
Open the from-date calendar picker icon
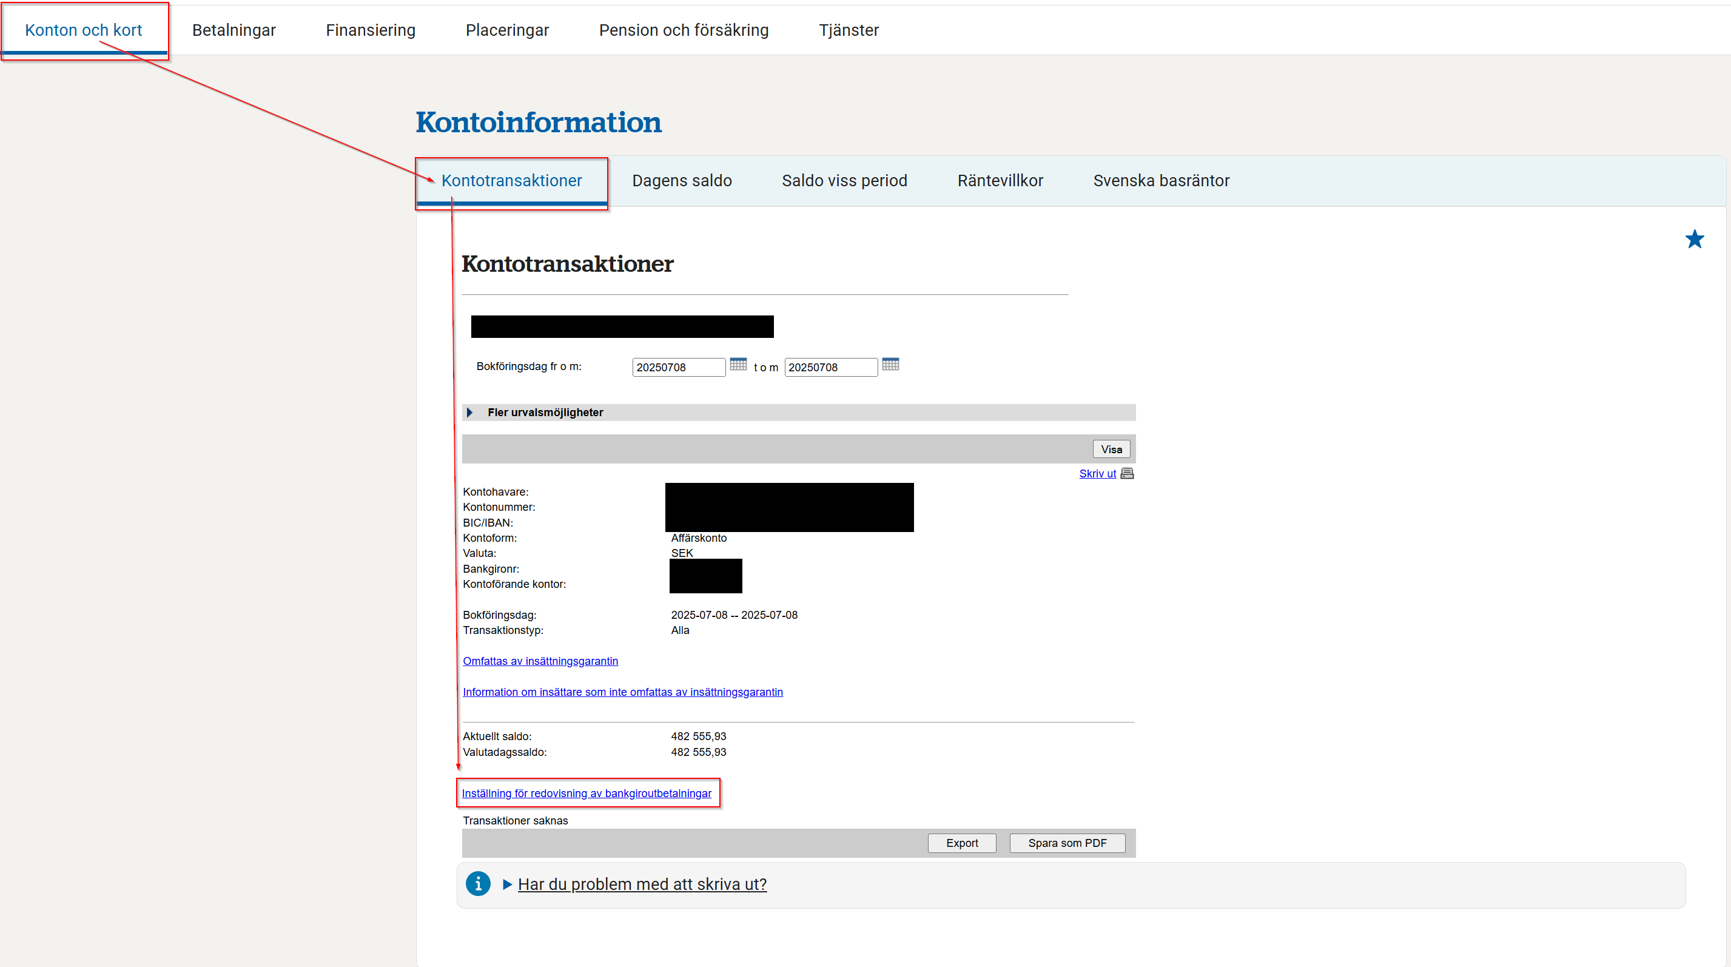click(738, 364)
